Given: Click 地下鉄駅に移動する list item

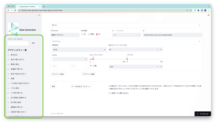Looking at the screenshot, I should [18, 98].
